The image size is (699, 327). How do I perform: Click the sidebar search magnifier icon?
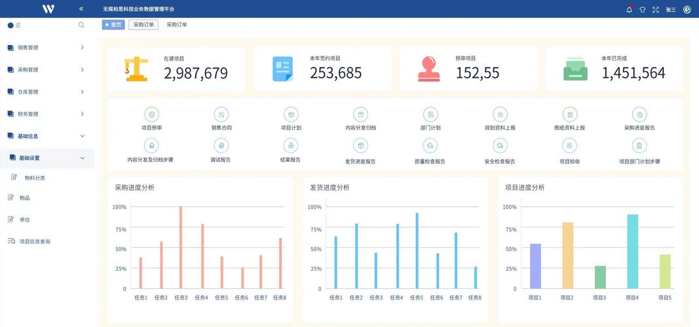pos(81,25)
